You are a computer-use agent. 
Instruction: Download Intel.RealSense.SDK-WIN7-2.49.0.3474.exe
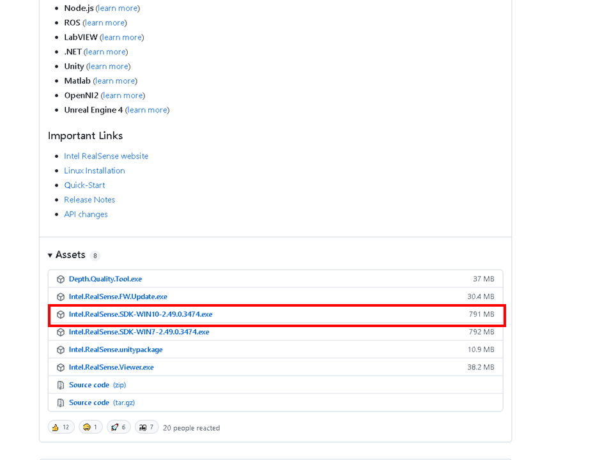point(139,332)
